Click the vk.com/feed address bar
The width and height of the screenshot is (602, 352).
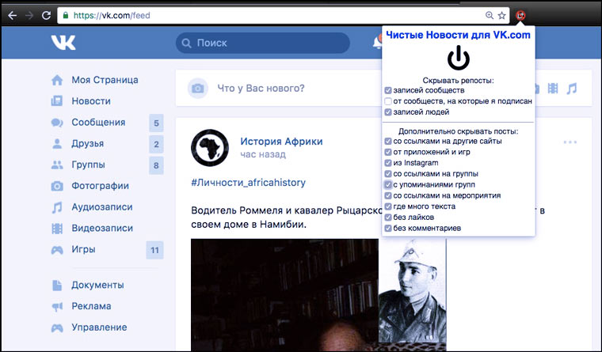284,15
